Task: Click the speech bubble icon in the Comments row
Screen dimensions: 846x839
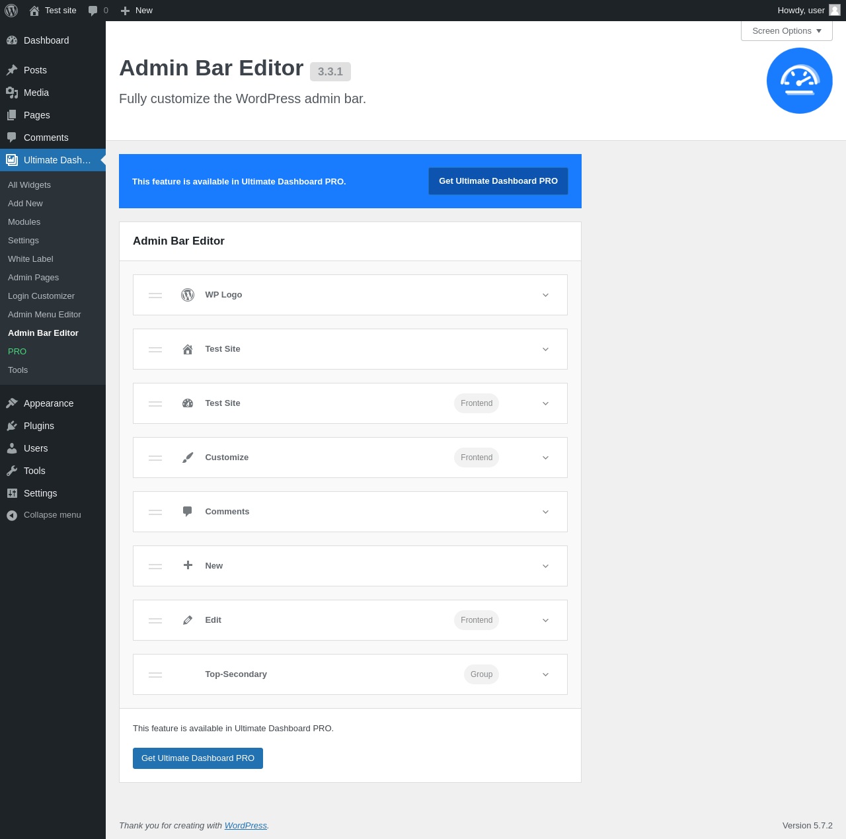Action: pyautogui.click(x=188, y=512)
